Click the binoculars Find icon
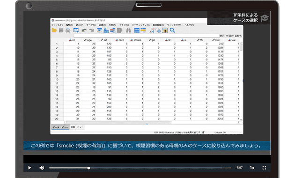This screenshot has height=178, width=295. [x=128, y=30]
